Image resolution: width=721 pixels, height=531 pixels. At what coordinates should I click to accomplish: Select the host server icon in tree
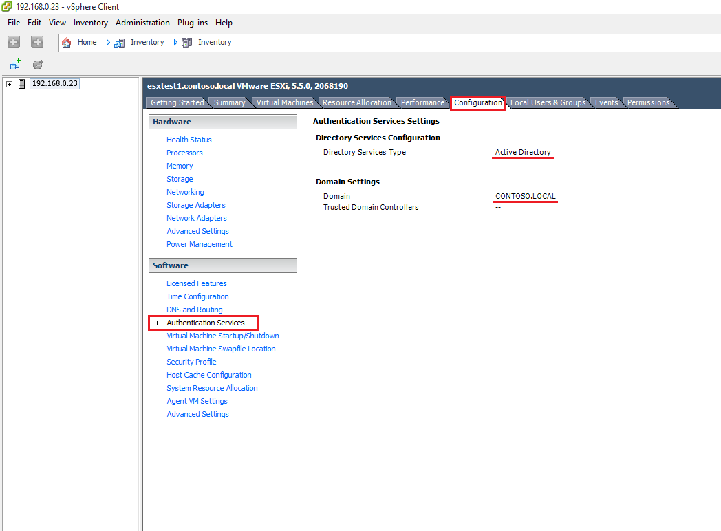(x=22, y=84)
